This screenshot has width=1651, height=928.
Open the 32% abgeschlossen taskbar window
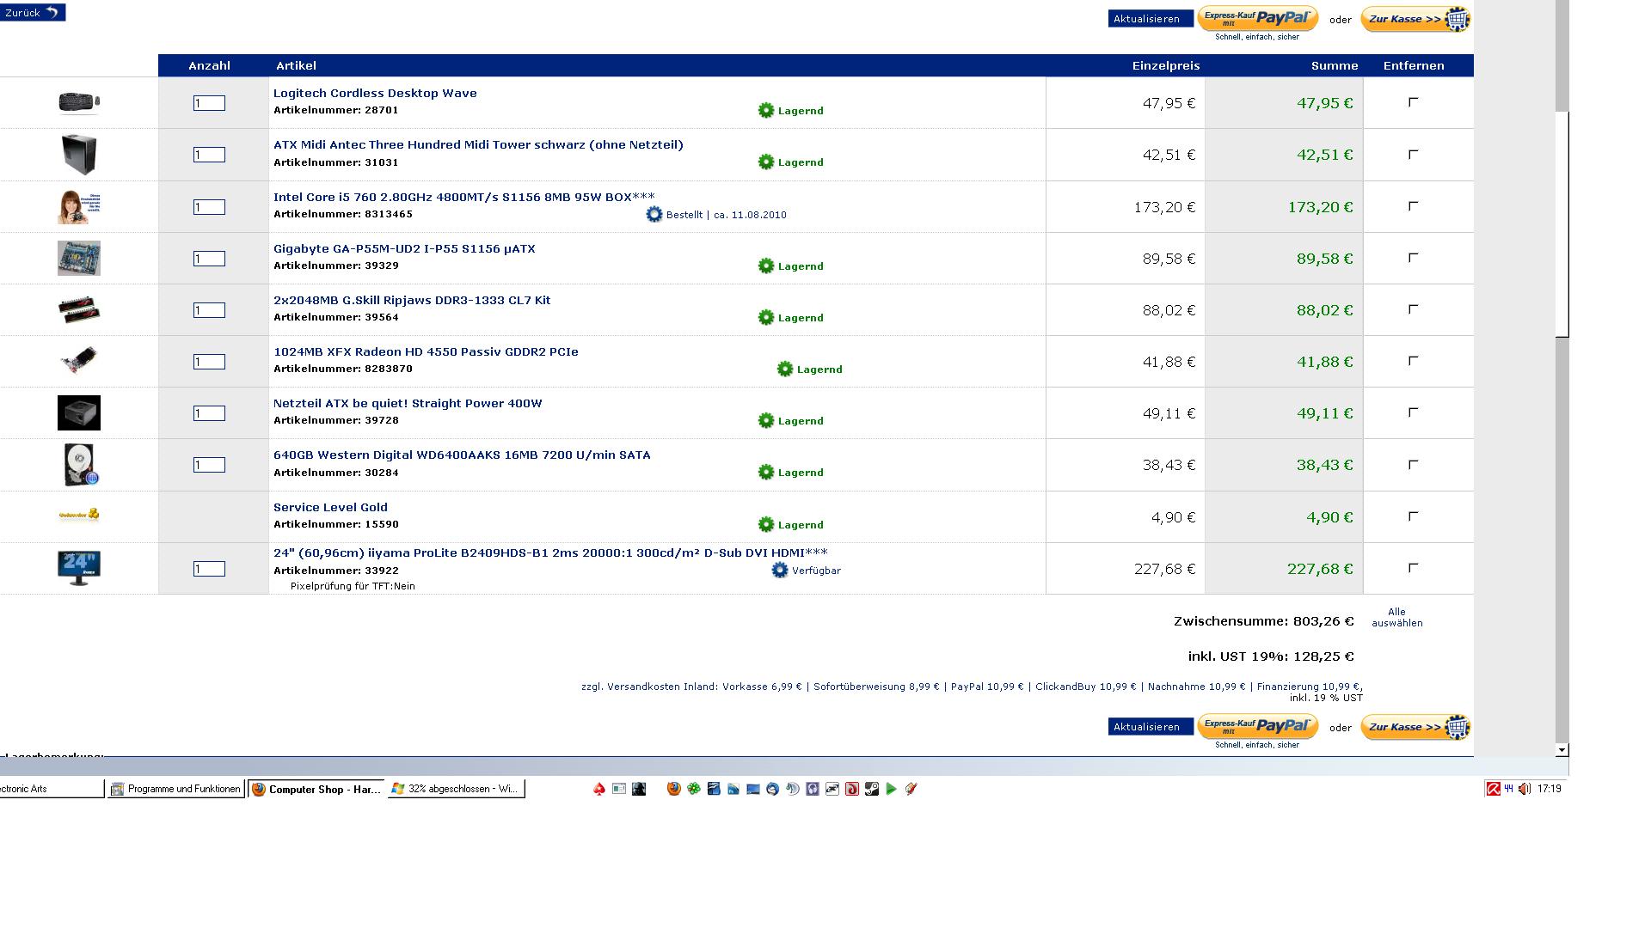(x=457, y=789)
